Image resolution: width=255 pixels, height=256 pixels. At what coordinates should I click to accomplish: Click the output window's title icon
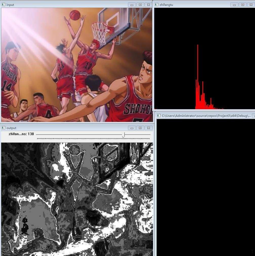pos(3,128)
